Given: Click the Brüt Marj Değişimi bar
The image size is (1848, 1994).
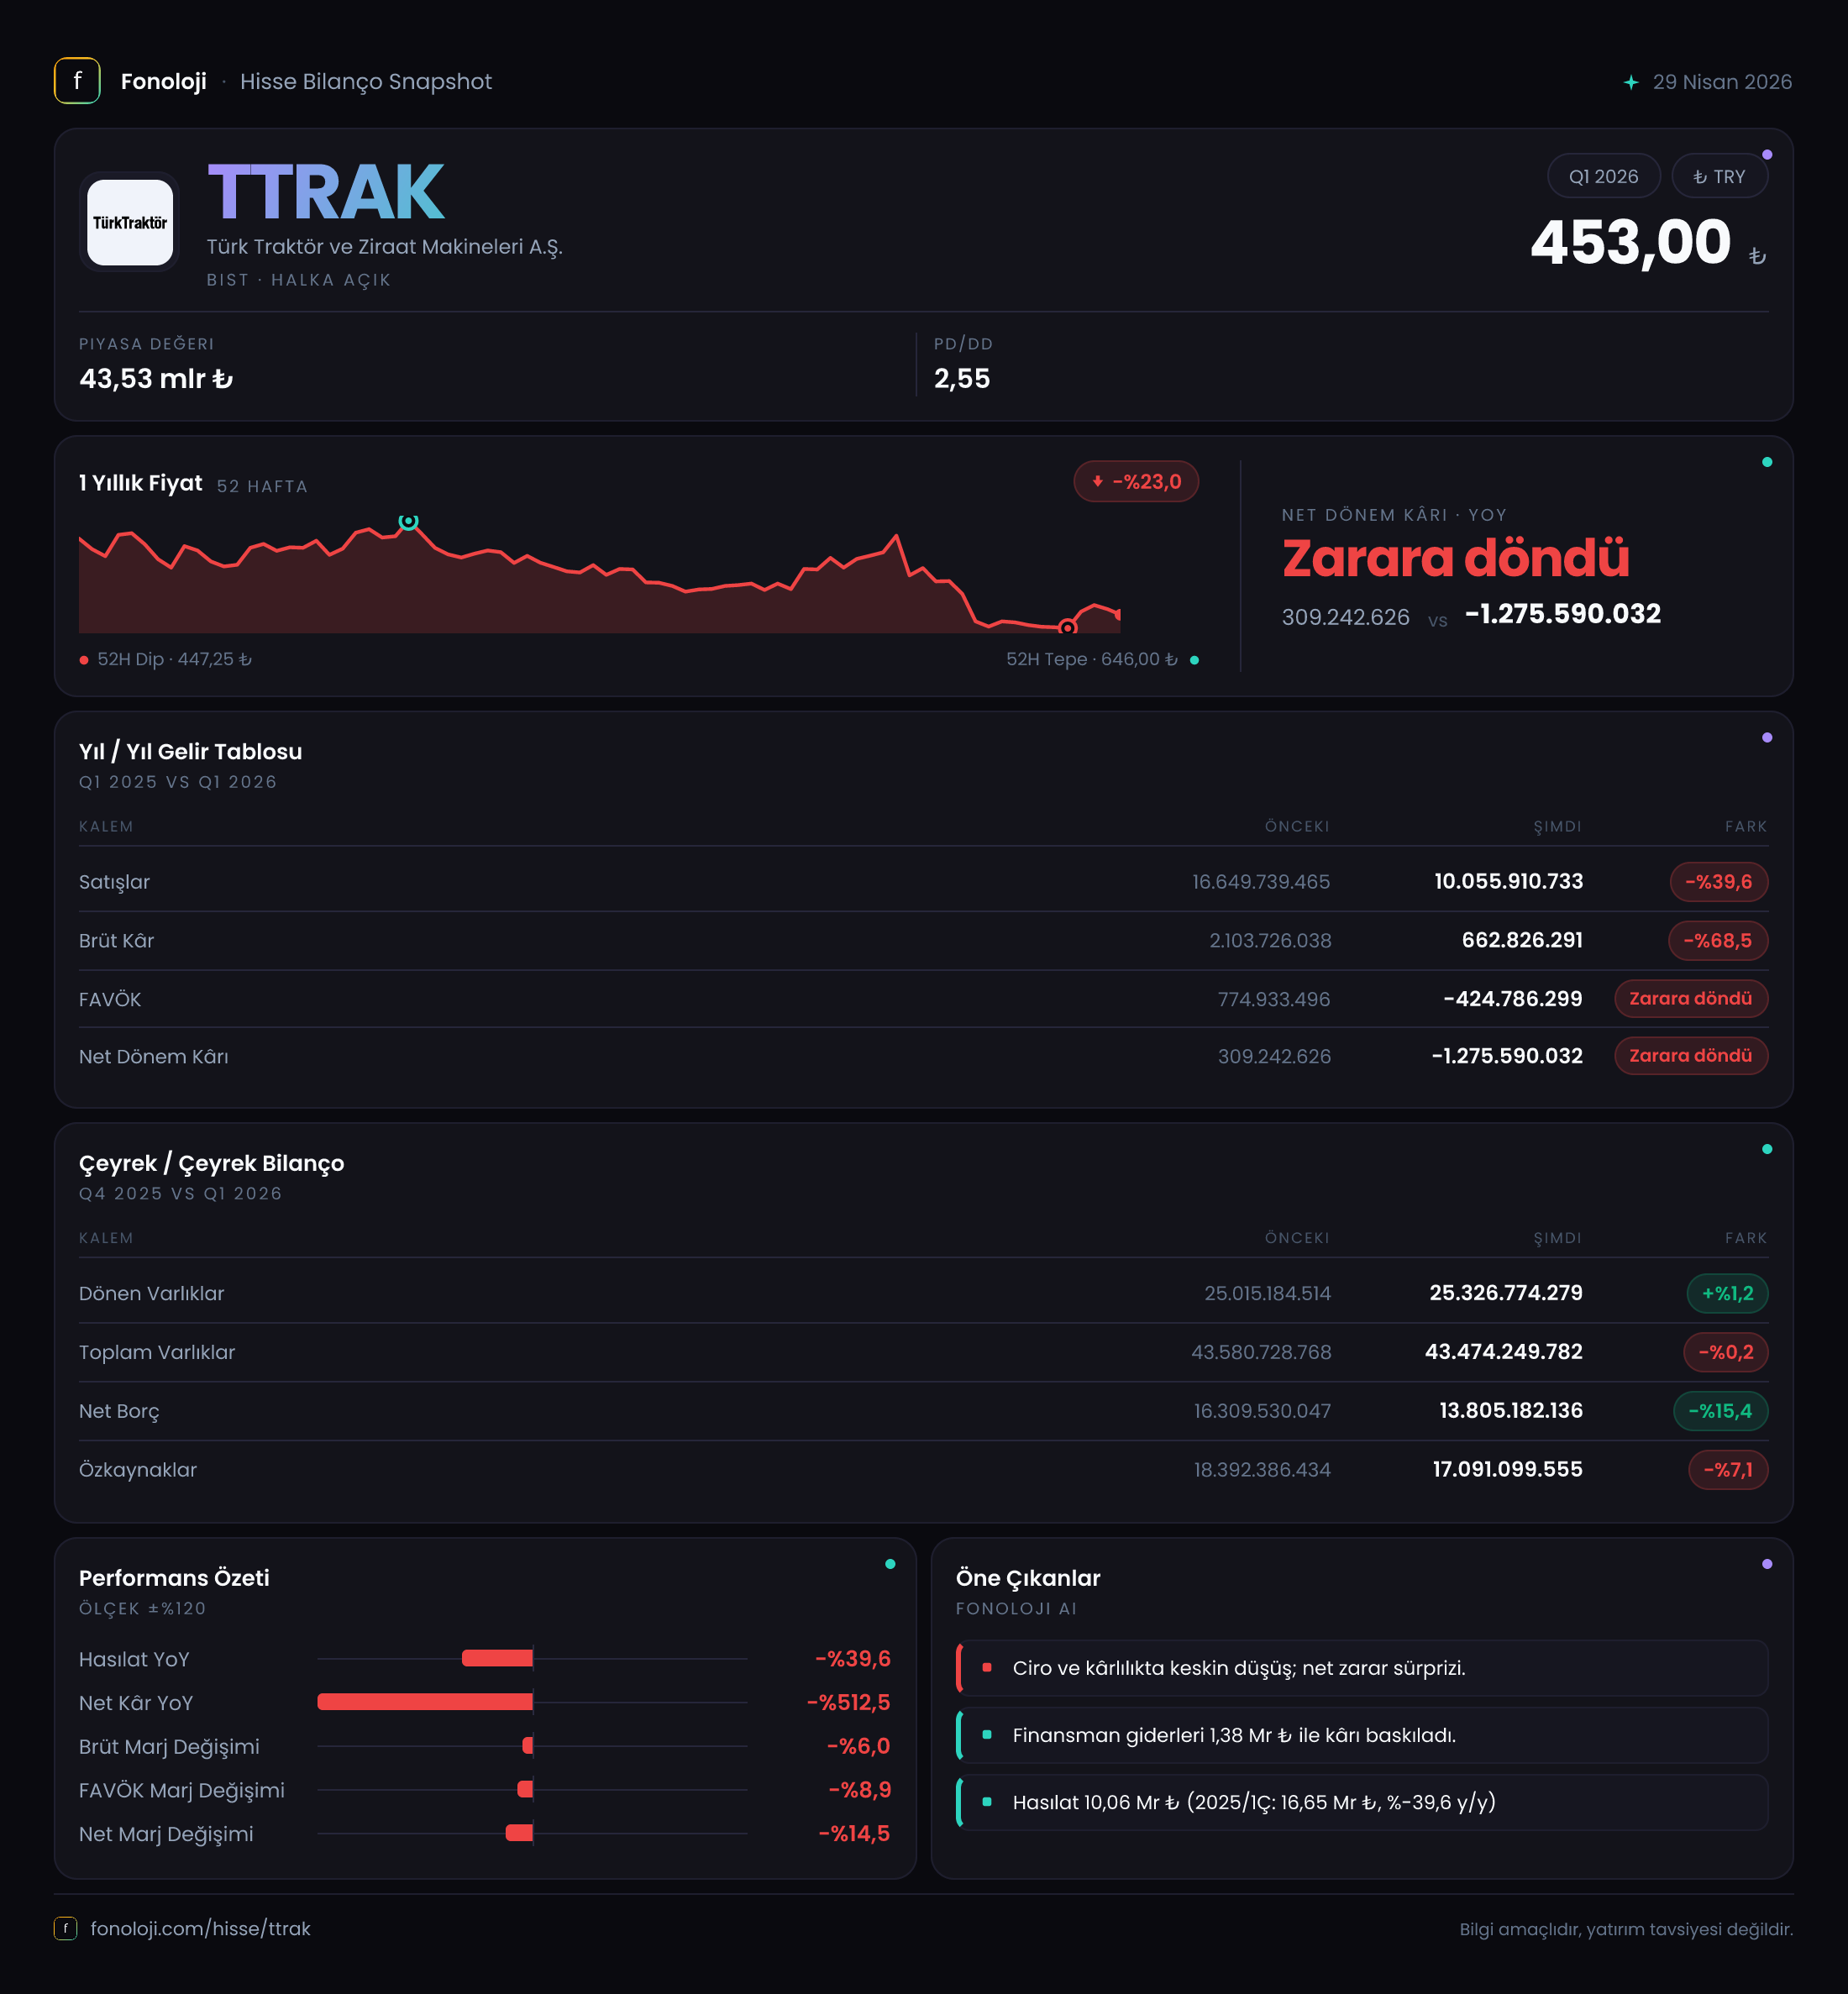Looking at the screenshot, I should [528, 1745].
